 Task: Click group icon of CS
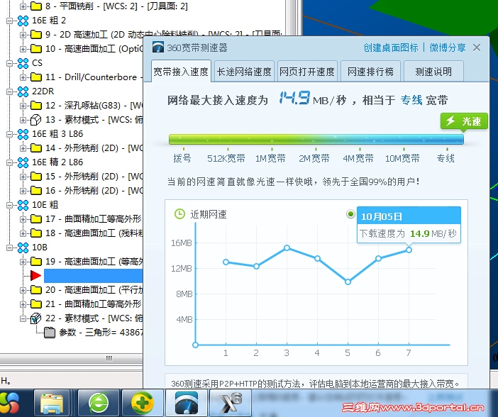23,63
